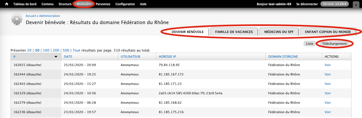The width and height of the screenshot is (362, 118).
Task: Show 100 results per page
Action: [46, 50]
